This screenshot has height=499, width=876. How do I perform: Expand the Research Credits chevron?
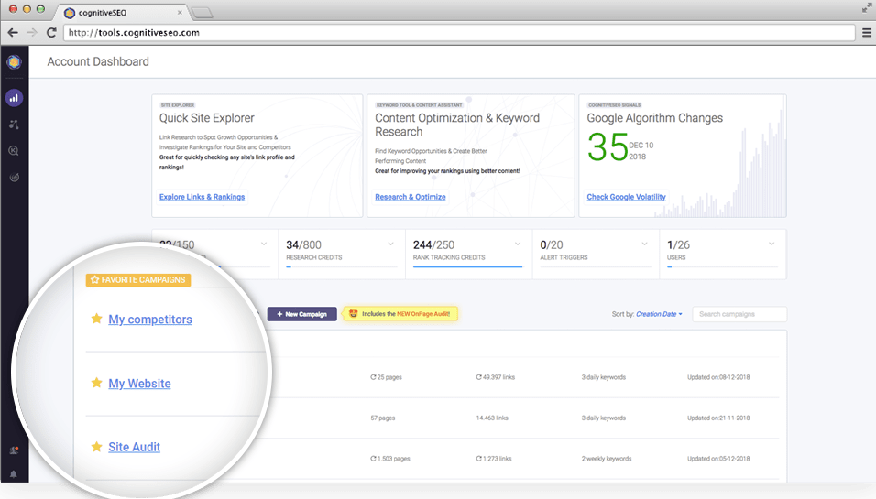[390, 244]
